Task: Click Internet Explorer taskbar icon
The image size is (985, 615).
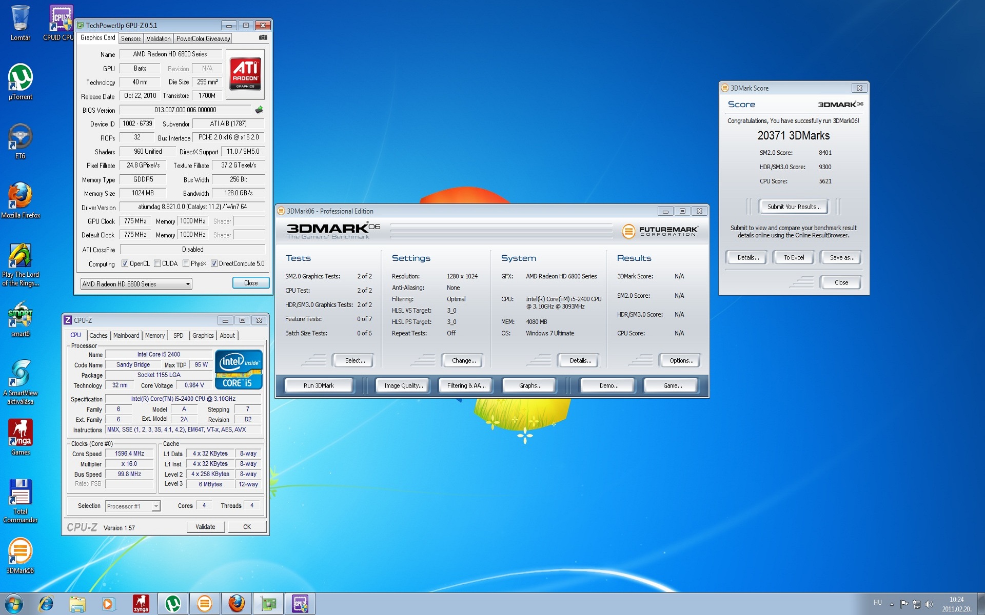Action: pos(46,604)
